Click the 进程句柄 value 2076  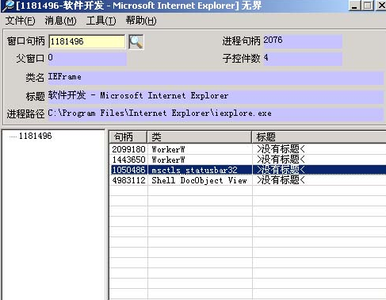coord(303,41)
